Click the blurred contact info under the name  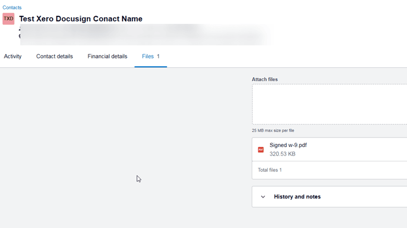(x=142, y=34)
